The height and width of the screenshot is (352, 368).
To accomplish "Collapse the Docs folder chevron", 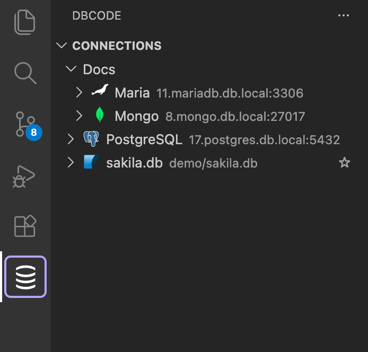I will 71,69.
